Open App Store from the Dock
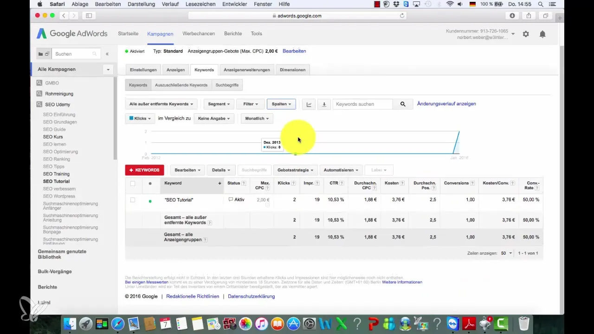 pyautogui.click(x=294, y=323)
